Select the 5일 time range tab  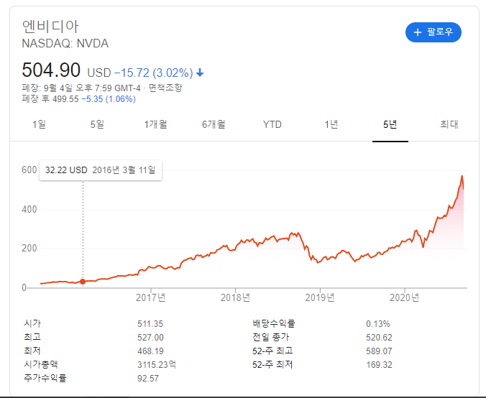(97, 124)
